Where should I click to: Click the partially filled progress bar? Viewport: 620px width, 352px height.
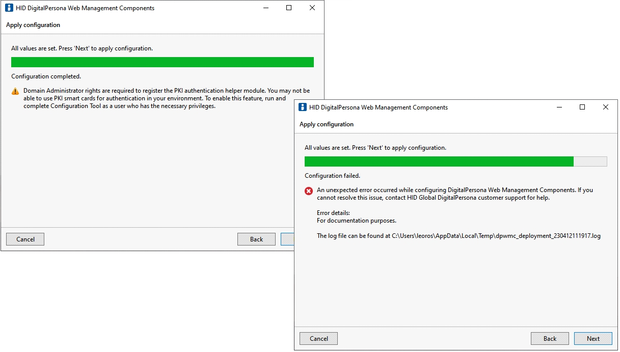coord(455,161)
